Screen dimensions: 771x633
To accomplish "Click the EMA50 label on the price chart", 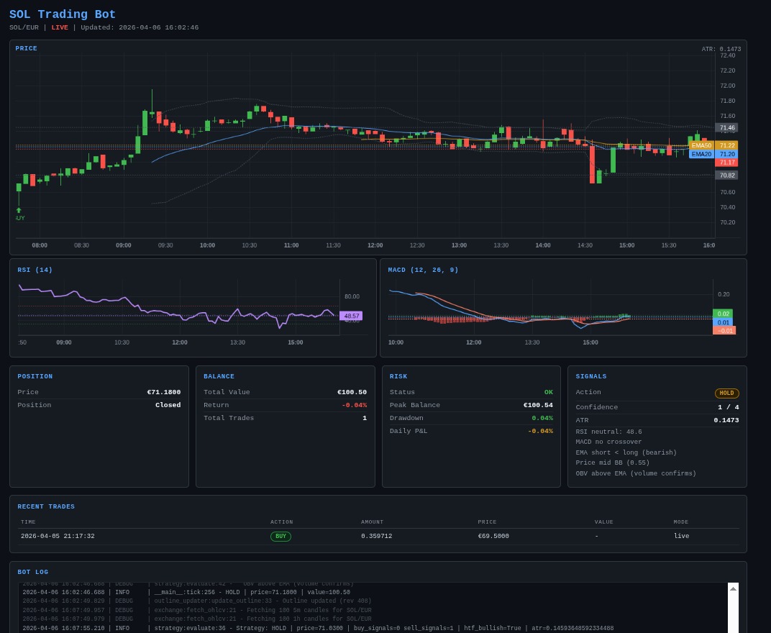I will coord(701,145).
